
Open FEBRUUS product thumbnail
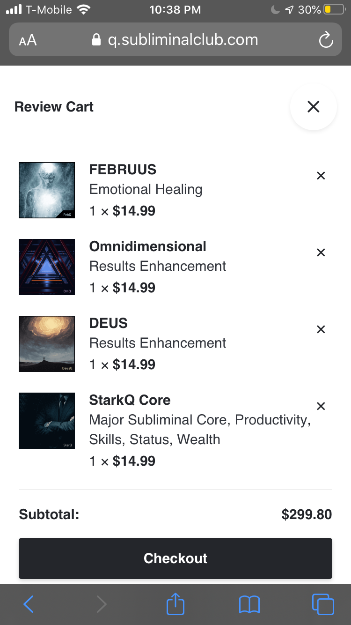tap(47, 190)
